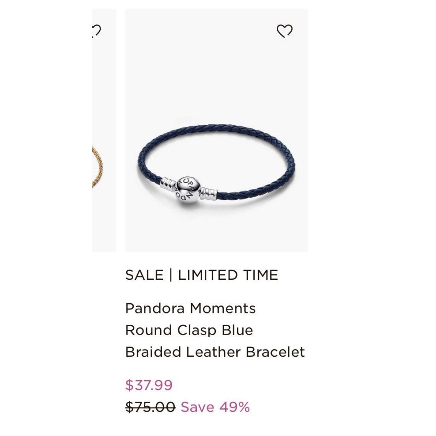436x436 pixels.
Task: Click the pink sale price $37.99
Action: (x=149, y=385)
